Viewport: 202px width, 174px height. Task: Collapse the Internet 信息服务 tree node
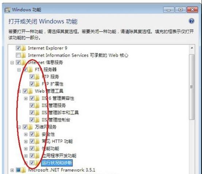(12, 63)
